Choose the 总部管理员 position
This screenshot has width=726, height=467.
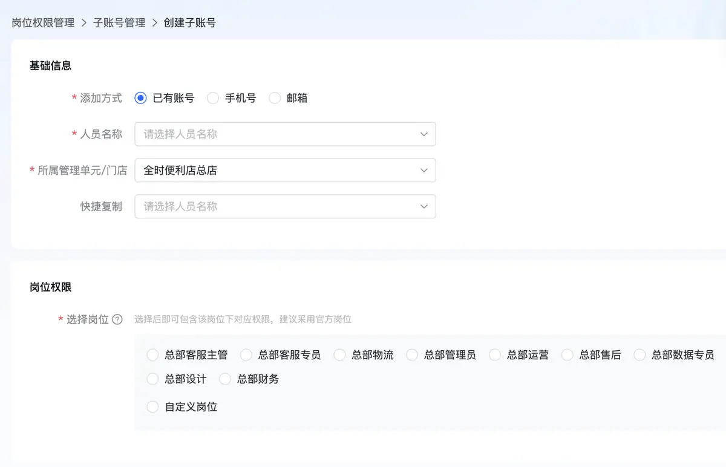click(412, 355)
